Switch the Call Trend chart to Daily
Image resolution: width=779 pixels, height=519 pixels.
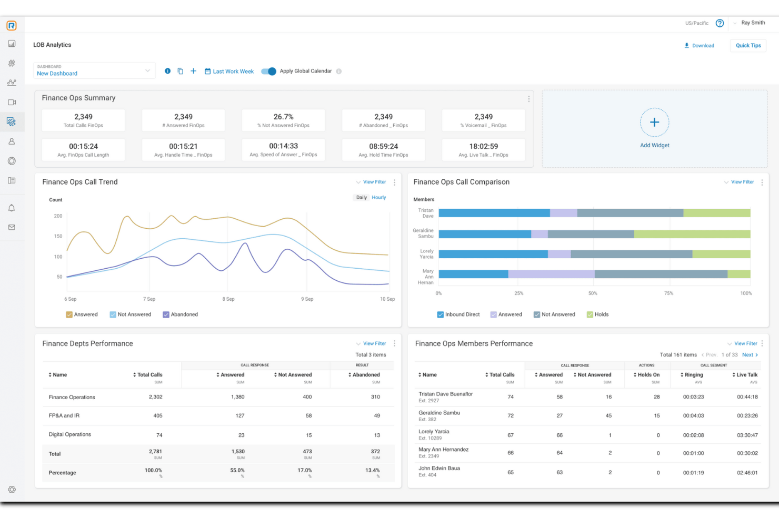[361, 197]
